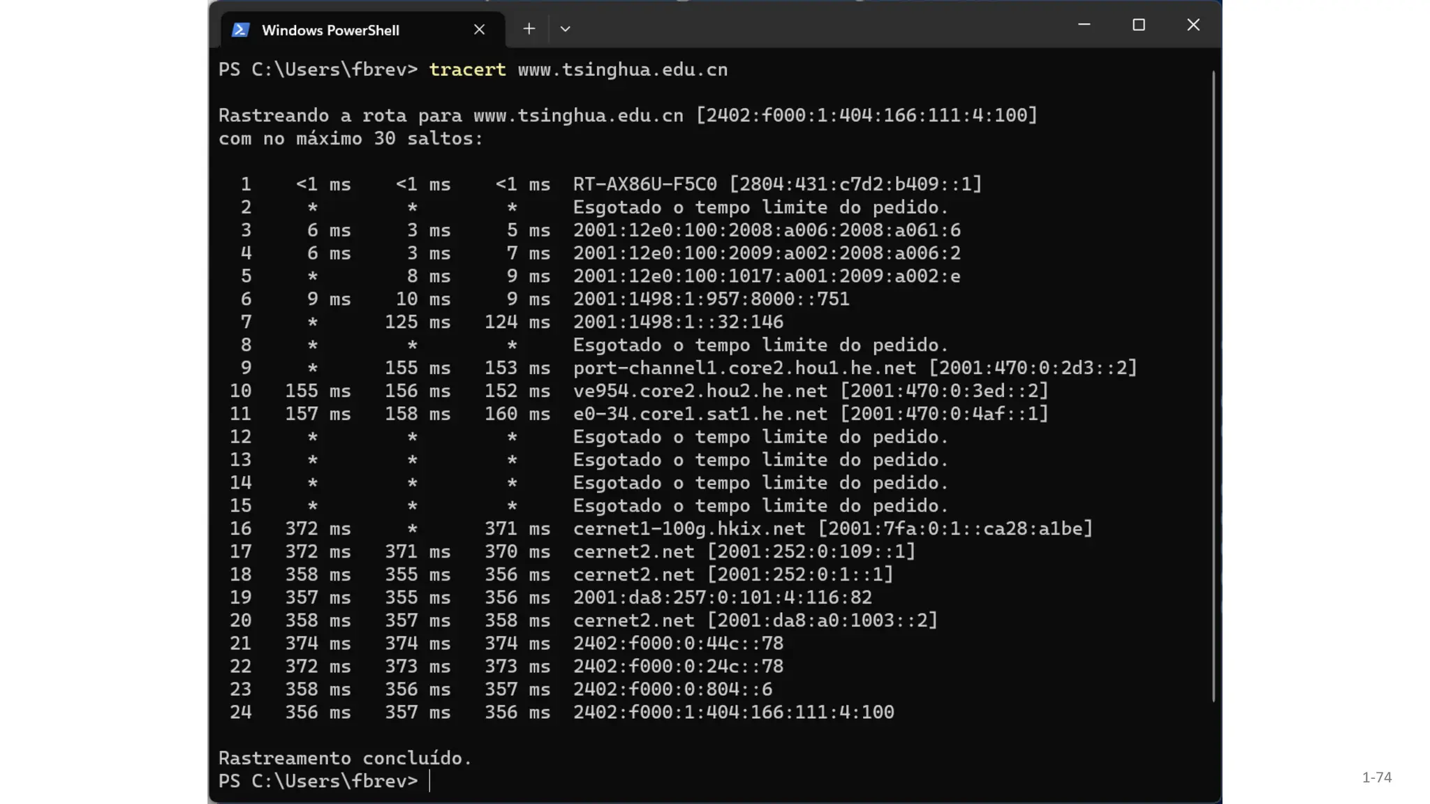
Task: Click the PowerShell icon on the tab
Action: (241, 30)
